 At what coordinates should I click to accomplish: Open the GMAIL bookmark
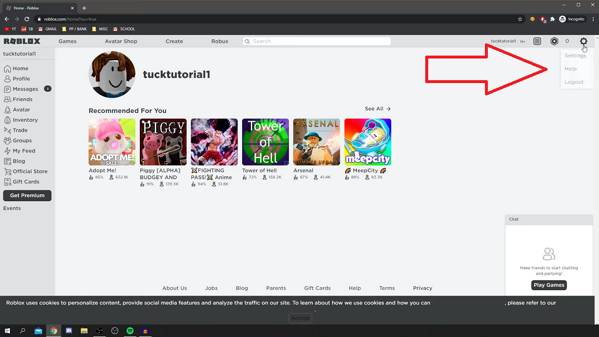pyautogui.click(x=47, y=29)
